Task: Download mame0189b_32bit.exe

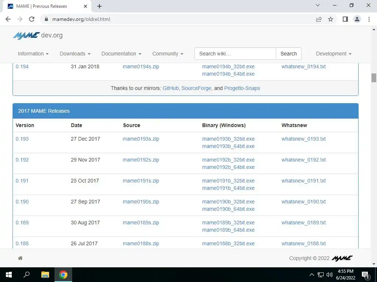Action: pos(228,223)
